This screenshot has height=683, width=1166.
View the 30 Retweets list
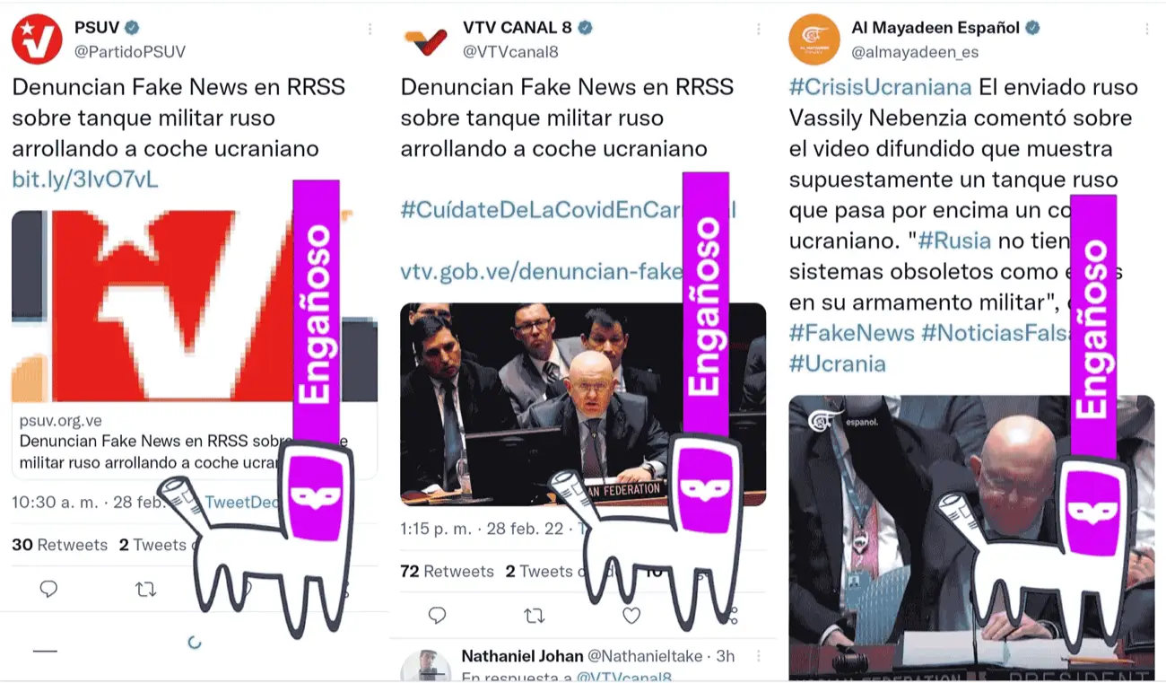pyautogui.click(x=59, y=545)
